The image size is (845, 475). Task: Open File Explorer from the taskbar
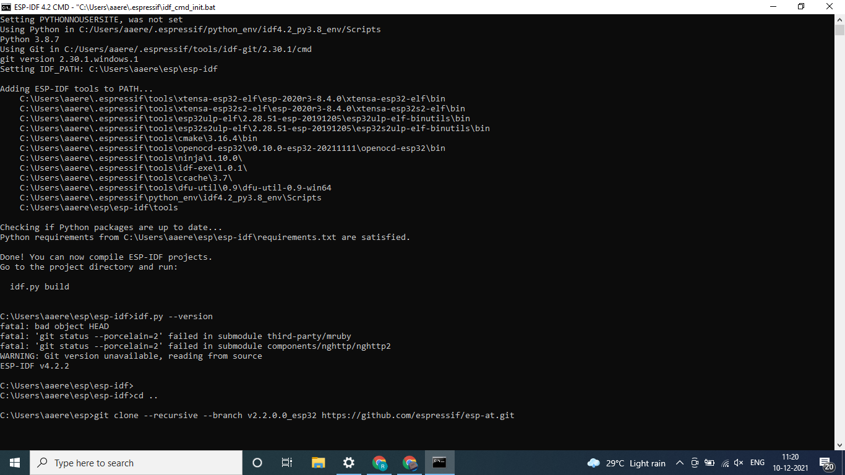[317, 463]
